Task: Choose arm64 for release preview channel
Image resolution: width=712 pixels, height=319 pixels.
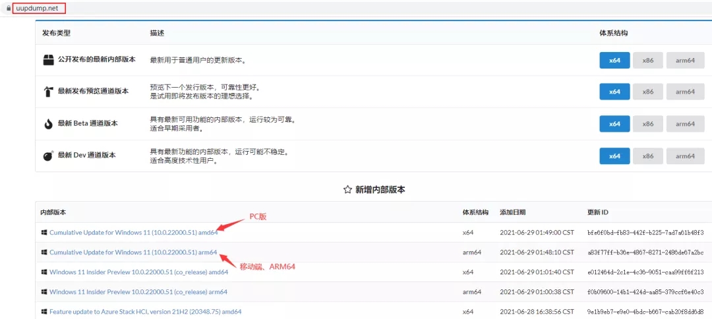Action: point(685,92)
